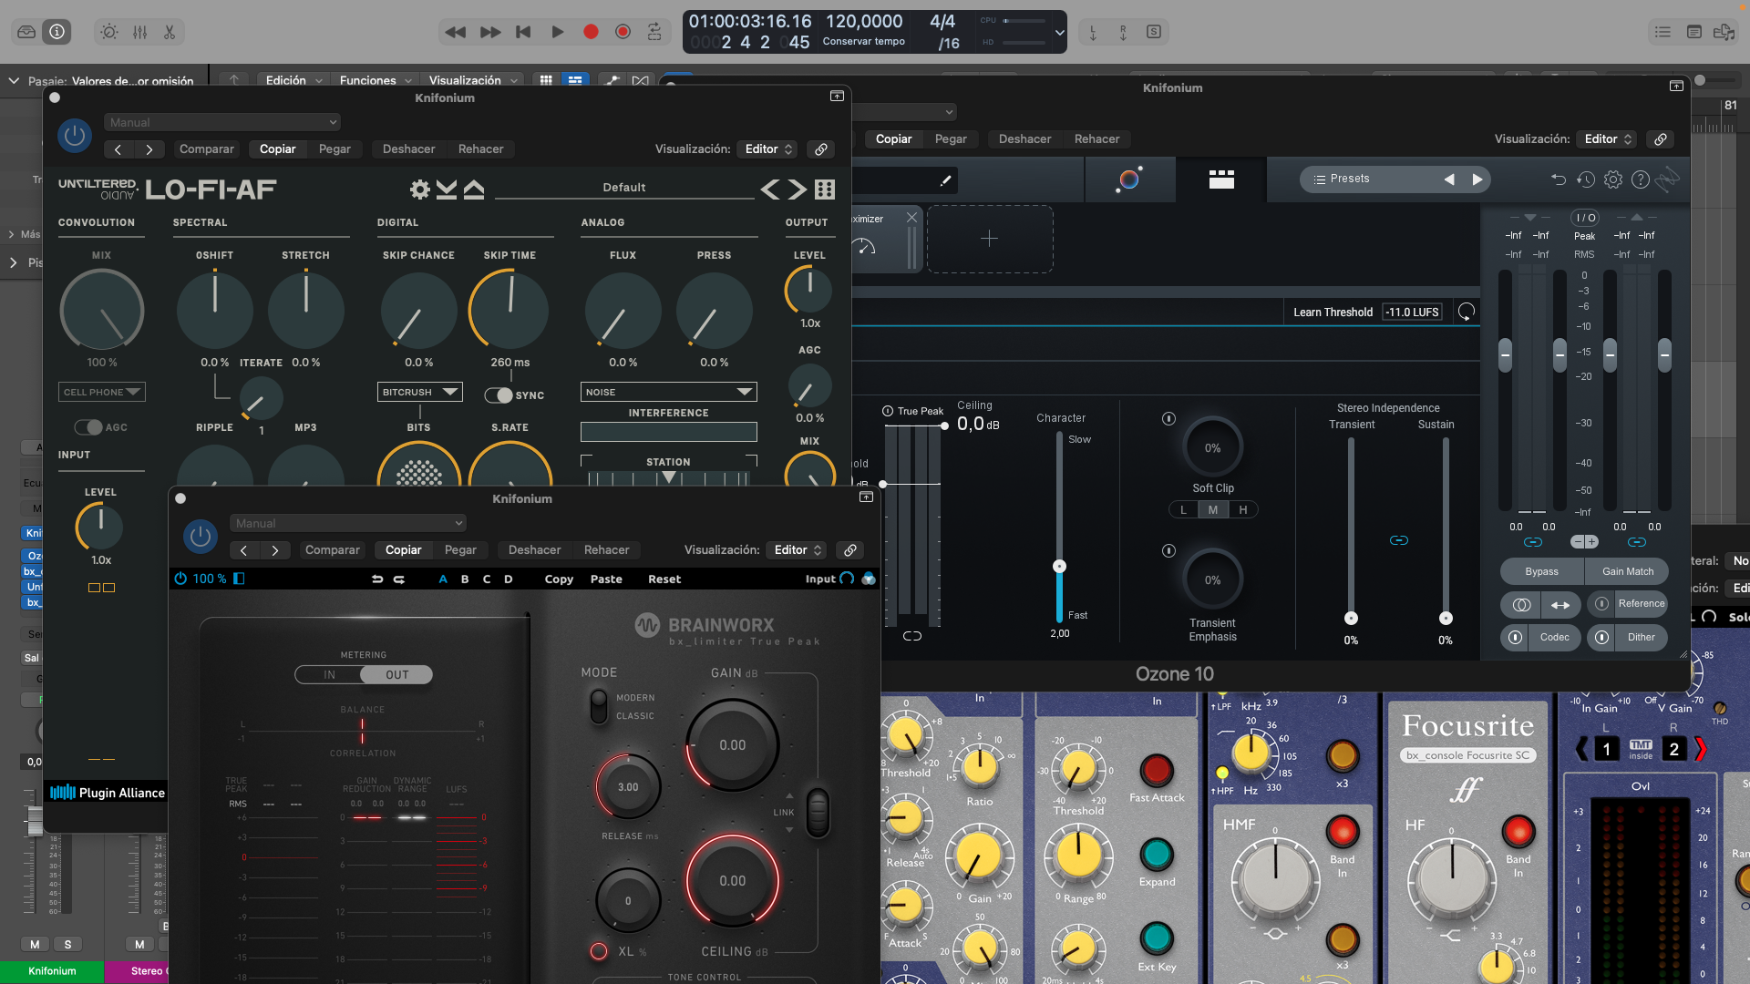Select the scissors tool in Logic's toolbar

(170, 31)
